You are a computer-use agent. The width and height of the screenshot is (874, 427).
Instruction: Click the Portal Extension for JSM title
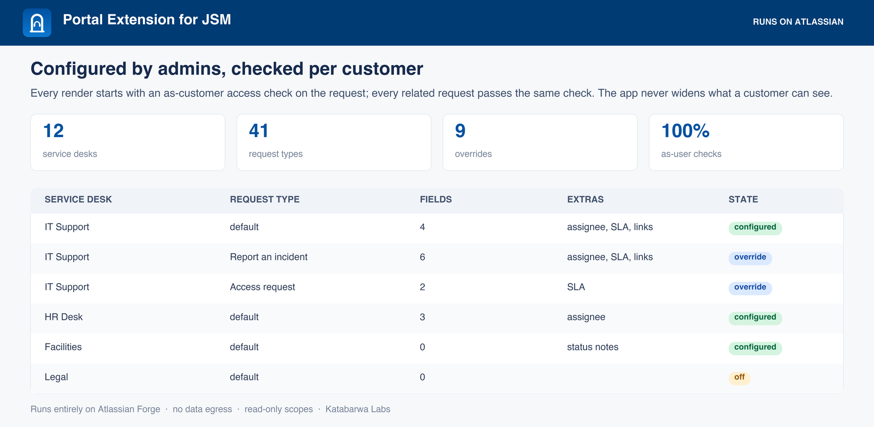[x=147, y=19]
